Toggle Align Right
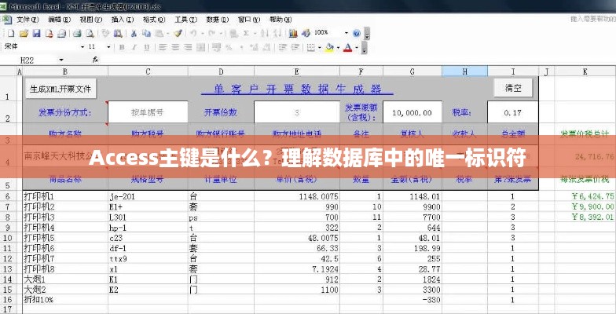 coord(188,47)
